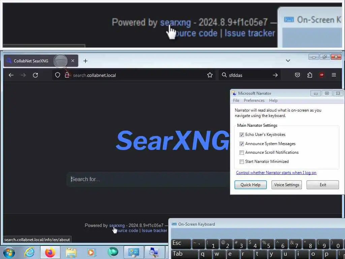The height and width of the screenshot is (259, 345).
Task: Tap the y key on On-Screen Keyboard
Action: 274,255
